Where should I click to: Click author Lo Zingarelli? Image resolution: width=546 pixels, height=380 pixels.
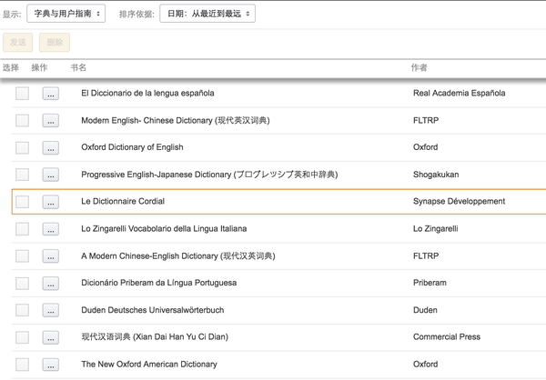pyautogui.click(x=436, y=229)
